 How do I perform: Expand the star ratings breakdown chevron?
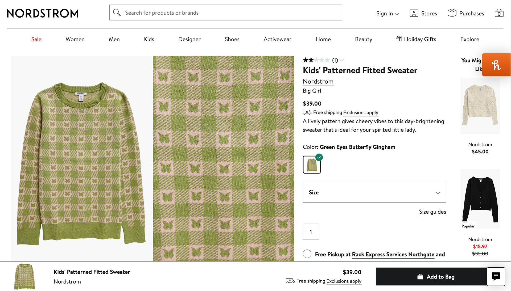tap(342, 60)
